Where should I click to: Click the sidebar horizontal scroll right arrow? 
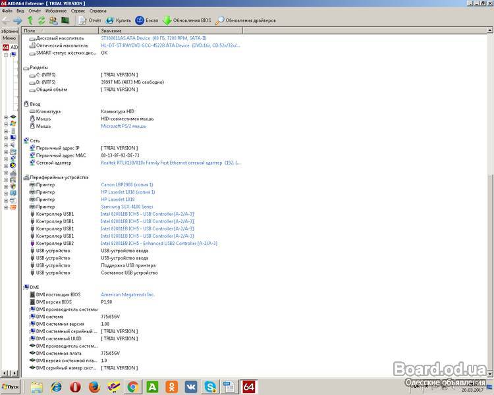[x=14, y=373]
